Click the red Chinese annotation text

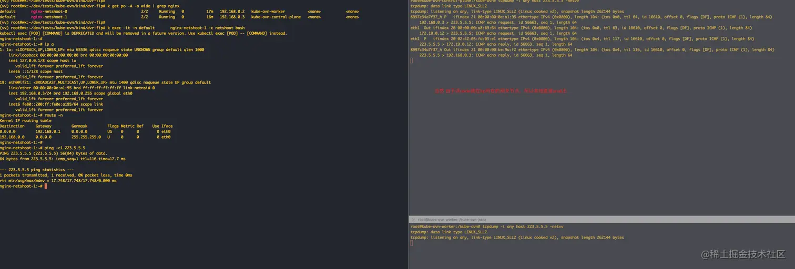(x=501, y=91)
